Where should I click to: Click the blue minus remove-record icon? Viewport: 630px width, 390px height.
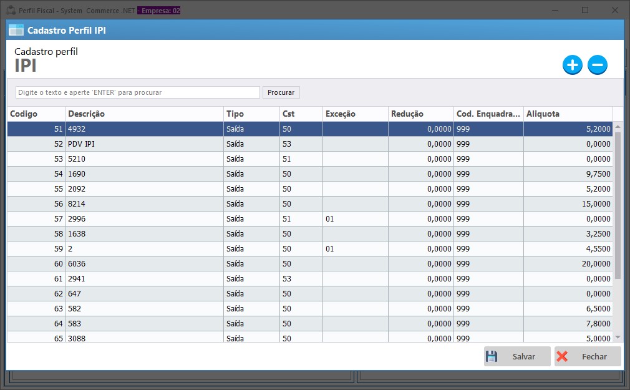pos(597,65)
